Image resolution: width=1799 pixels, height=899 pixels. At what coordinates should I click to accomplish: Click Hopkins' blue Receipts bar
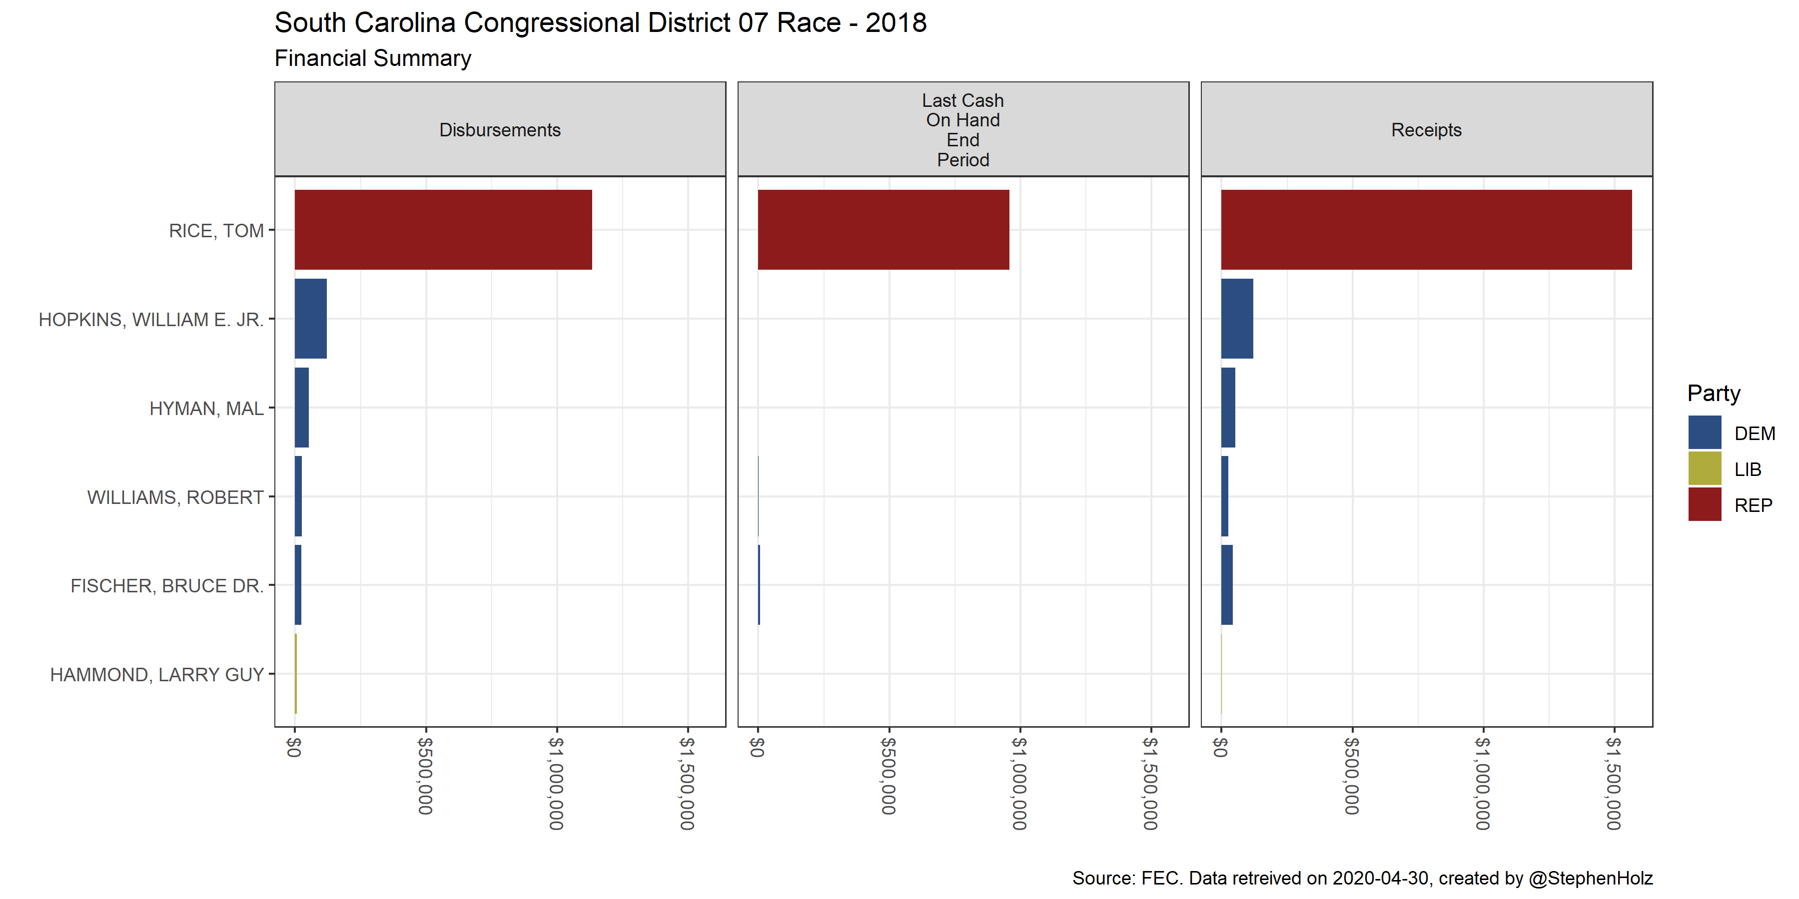coord(1237,319)
